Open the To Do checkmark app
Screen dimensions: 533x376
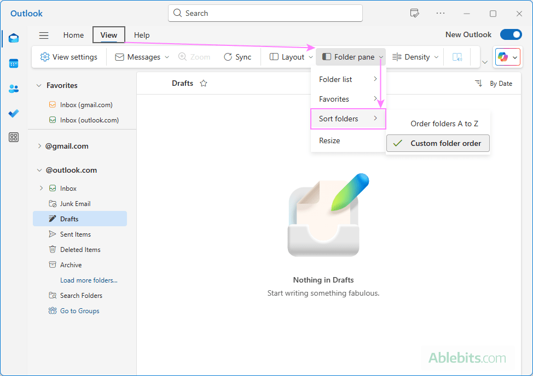(x=14, y=113)
